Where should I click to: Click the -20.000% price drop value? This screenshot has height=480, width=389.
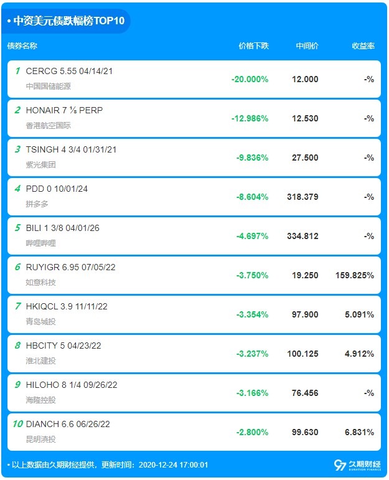click(x=250, y=79)
